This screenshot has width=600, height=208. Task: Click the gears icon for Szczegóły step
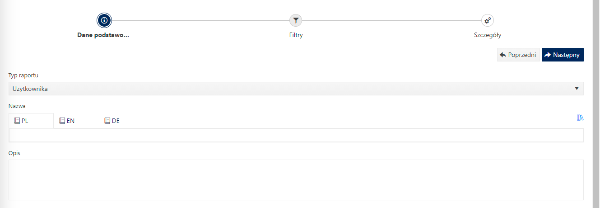[x=487, y=20]
